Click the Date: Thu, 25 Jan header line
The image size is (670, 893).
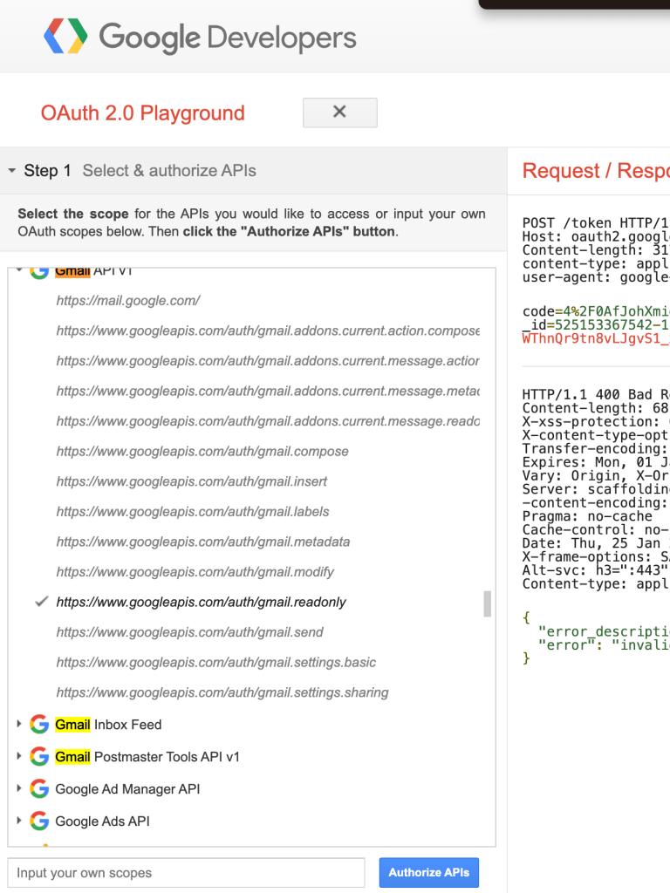(596, 543)
